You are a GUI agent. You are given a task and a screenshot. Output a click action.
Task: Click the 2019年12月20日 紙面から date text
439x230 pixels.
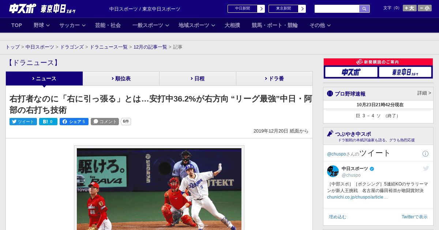click(x=281, y=131)
